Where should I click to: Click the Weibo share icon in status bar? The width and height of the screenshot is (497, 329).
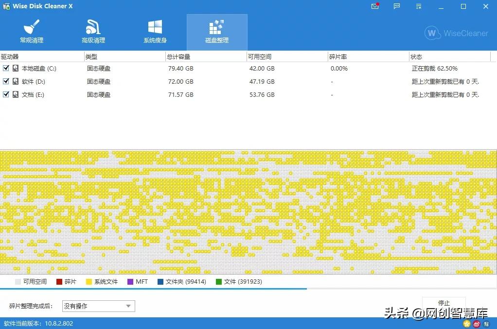click(x=477, y=324)
